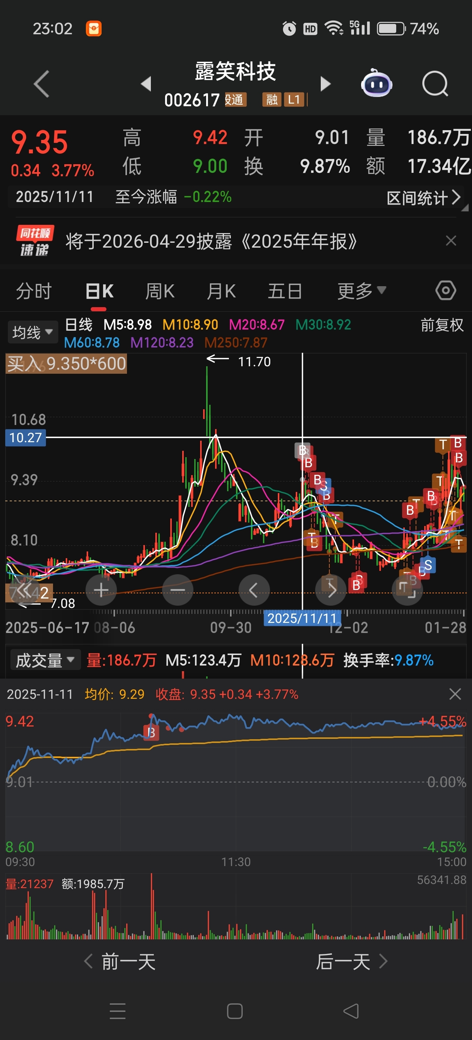
Task: Close the 2025-11-11 intraday popup
Action: pyautogui.click(x=455, y=694)
